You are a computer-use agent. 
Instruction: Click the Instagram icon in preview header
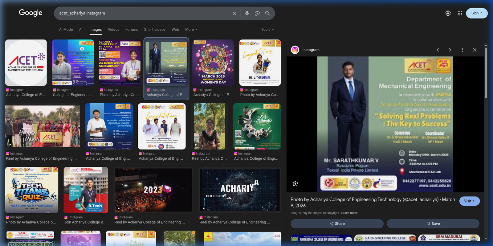point(295,50)
